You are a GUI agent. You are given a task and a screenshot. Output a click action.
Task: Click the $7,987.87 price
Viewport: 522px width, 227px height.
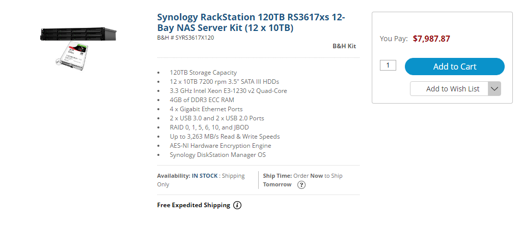[431, 39]
